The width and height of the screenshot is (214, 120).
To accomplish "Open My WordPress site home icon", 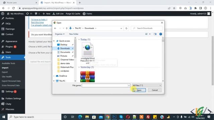I will click(8, 14).
